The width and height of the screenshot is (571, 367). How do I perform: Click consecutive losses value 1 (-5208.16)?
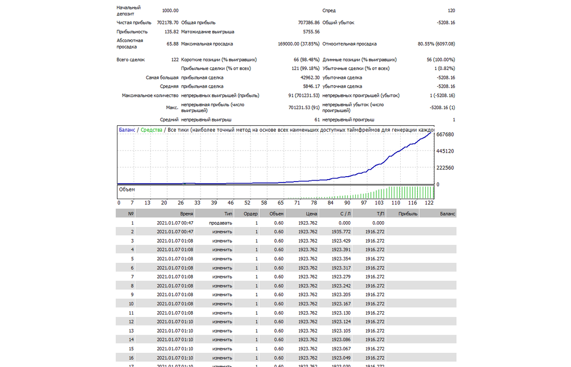442,95
